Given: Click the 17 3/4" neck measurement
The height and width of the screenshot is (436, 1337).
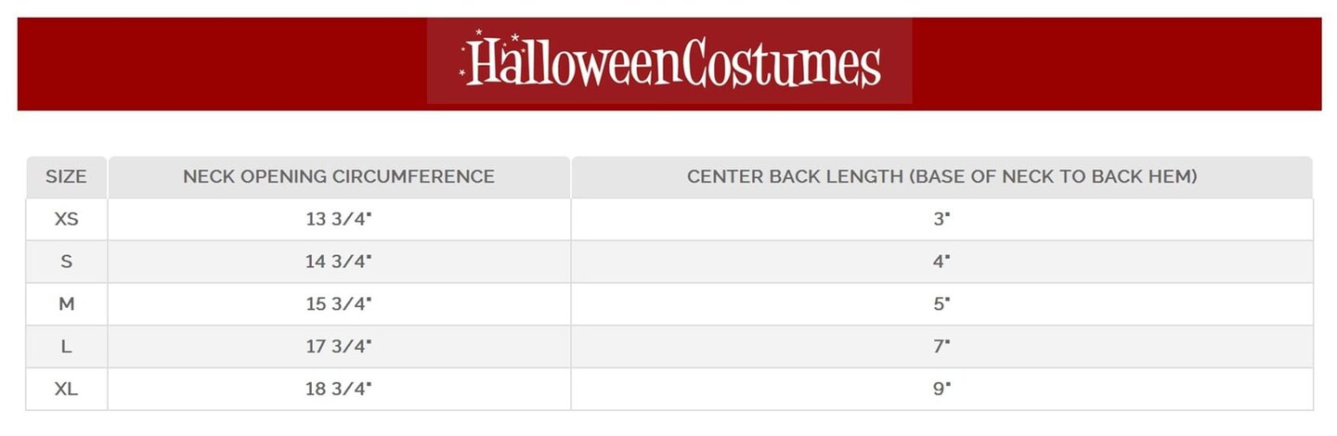Looking at the screenshot, I should tap(339, 347).
